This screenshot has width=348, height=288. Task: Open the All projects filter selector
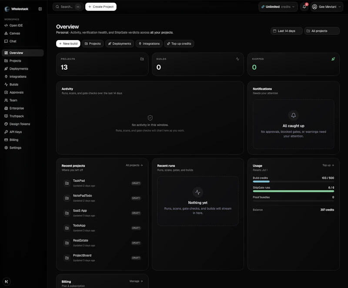(x=322, y=31)
